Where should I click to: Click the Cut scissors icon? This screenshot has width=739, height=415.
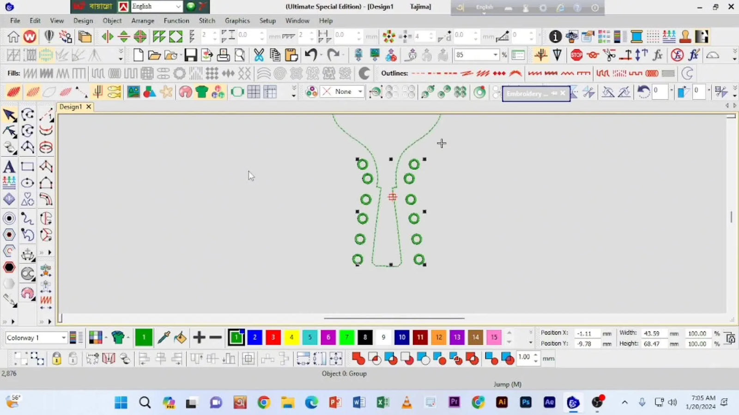[x=259, y=55]
